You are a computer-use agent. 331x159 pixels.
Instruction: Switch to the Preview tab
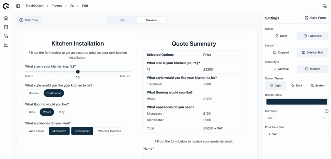[151, 20]
